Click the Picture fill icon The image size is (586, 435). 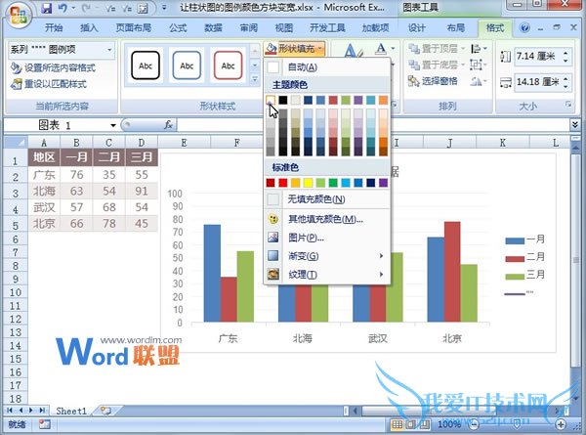[x=273, y=238]
